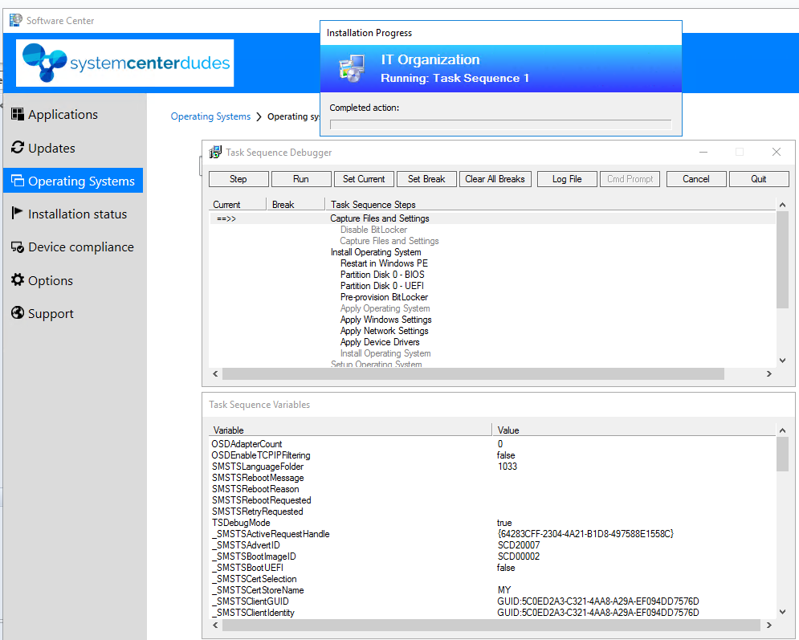
Task: Click the Options gear icon
Action: tap(18, 279)
